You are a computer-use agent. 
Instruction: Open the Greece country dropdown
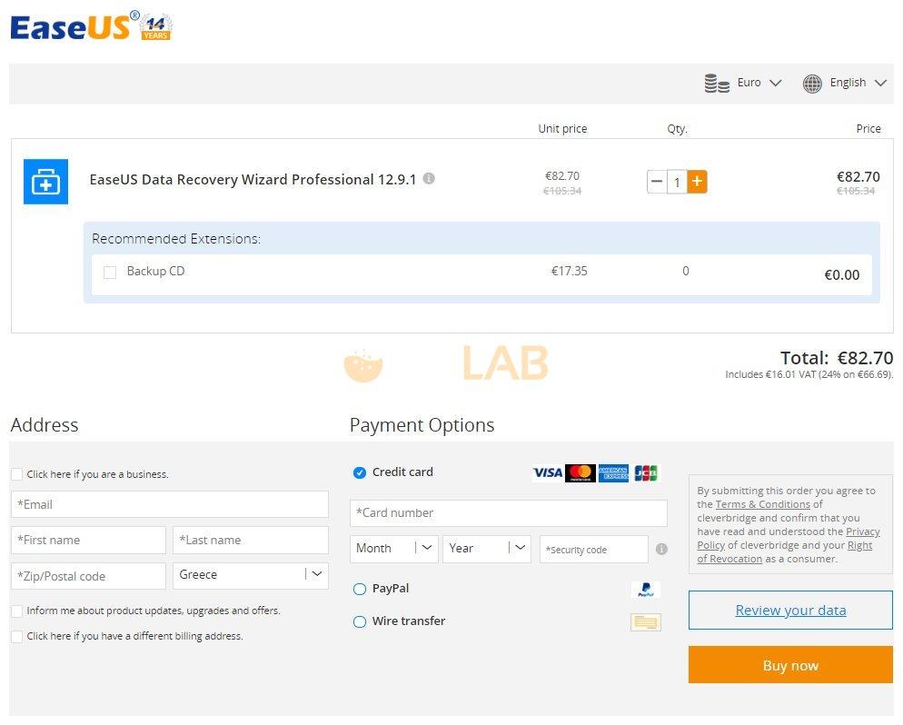pos(251,575)
